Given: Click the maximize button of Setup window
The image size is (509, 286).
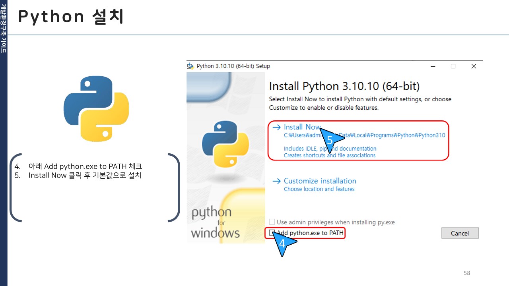Looking at the screenshot, I should 453,66.
